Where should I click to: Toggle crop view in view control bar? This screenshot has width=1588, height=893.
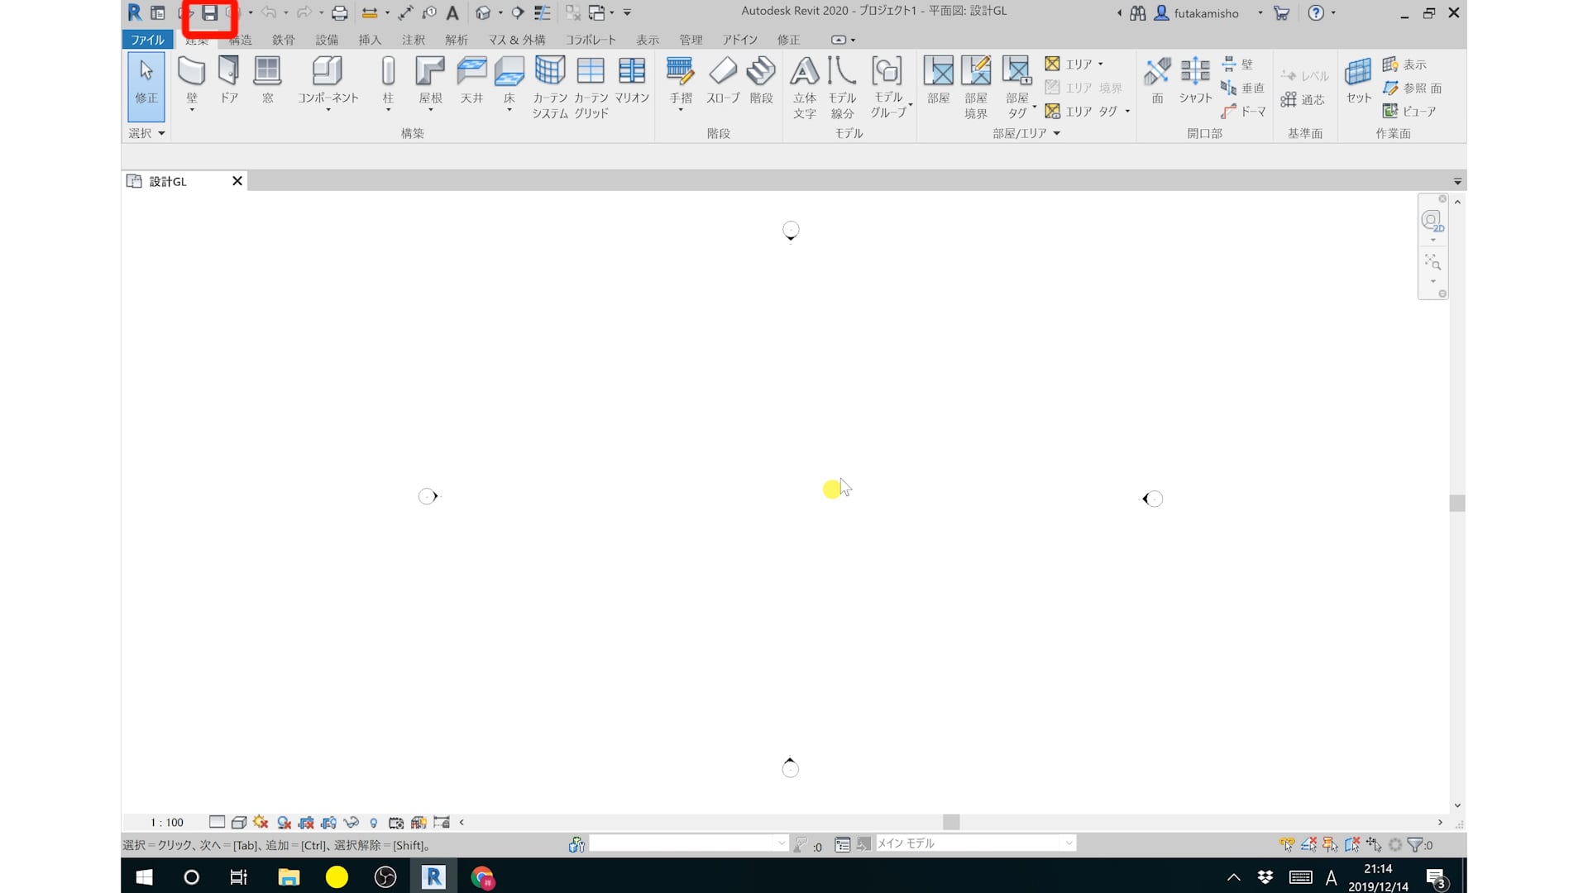click(x=306, y=822)
